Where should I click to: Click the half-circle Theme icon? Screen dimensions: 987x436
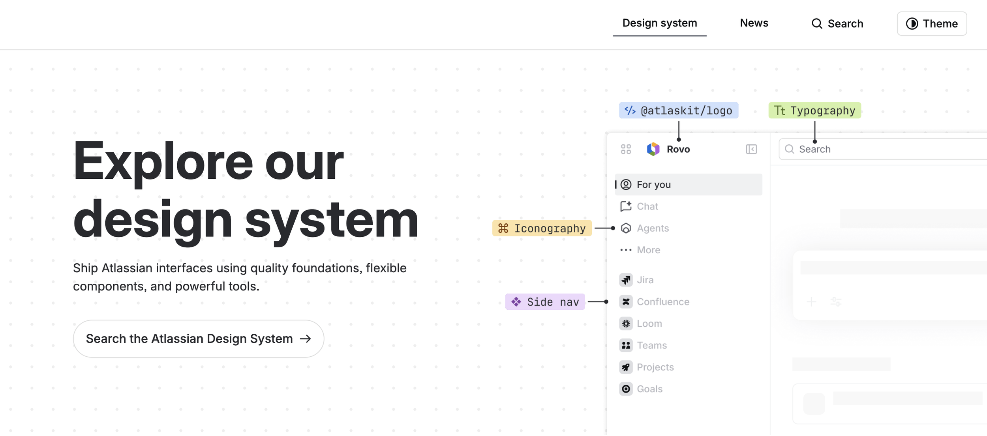[912, 24]
